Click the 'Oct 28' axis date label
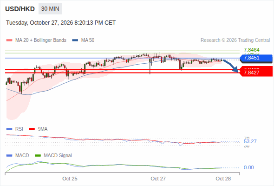 [223, 179]
